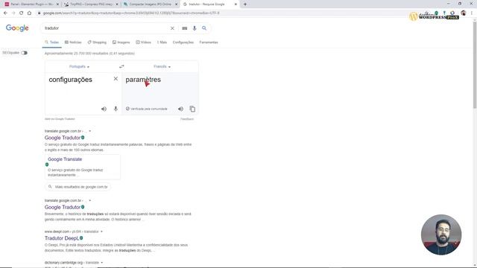The image size is (477, 268).
Task: Select the Notícias results tab
Action: click(x=73, y=42)
